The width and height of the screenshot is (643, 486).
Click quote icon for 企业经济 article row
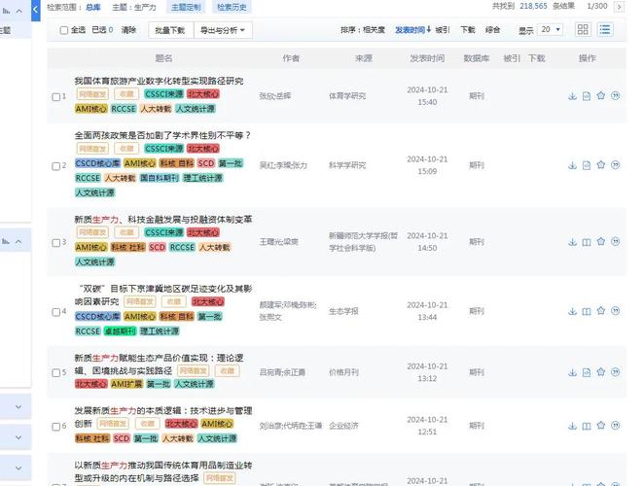615,426
